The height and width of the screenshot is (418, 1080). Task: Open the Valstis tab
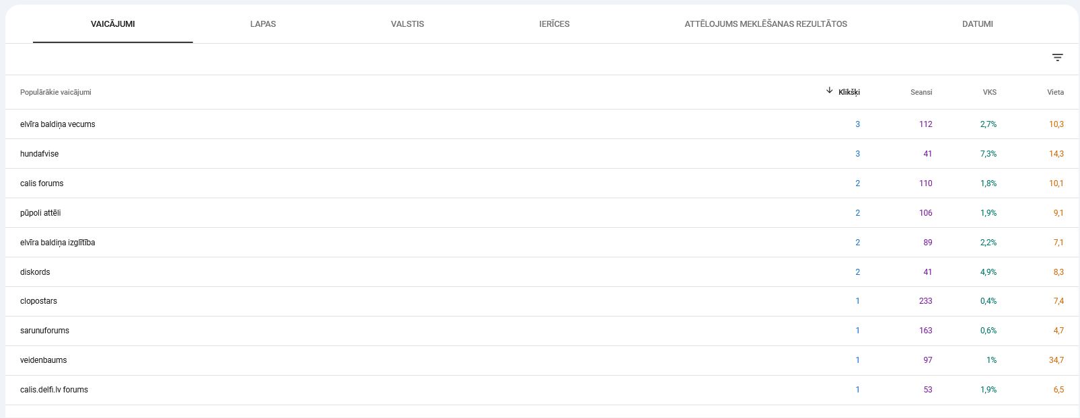point(407,24)
